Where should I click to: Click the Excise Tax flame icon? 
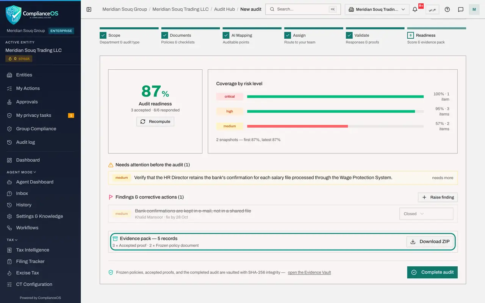[9, 273]
